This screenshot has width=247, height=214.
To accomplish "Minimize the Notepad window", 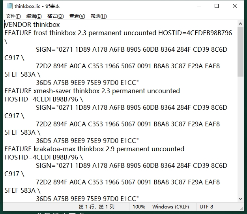I will (199, 6).
